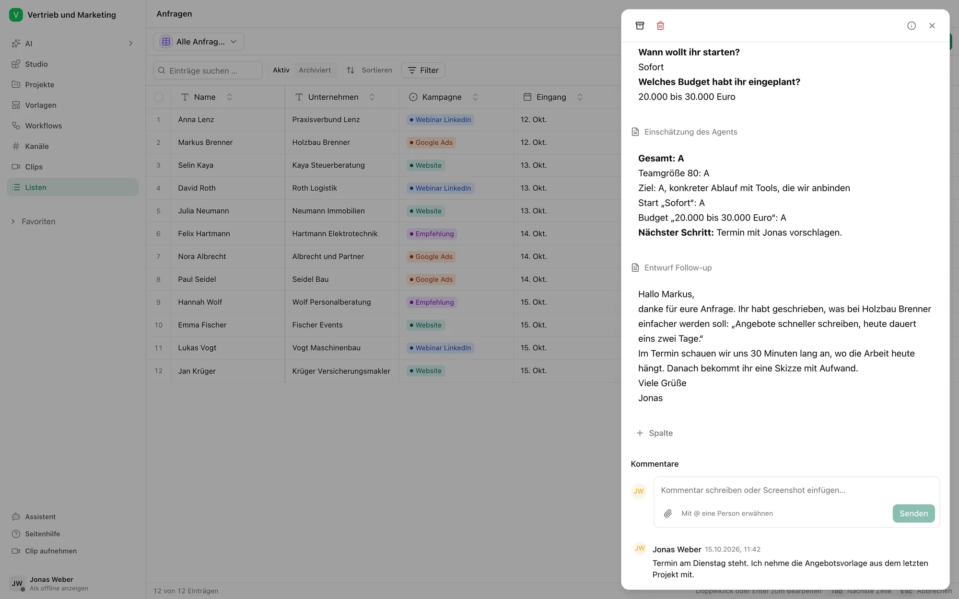
Task: Open AI in the sidebar
Action: [72, 44]
